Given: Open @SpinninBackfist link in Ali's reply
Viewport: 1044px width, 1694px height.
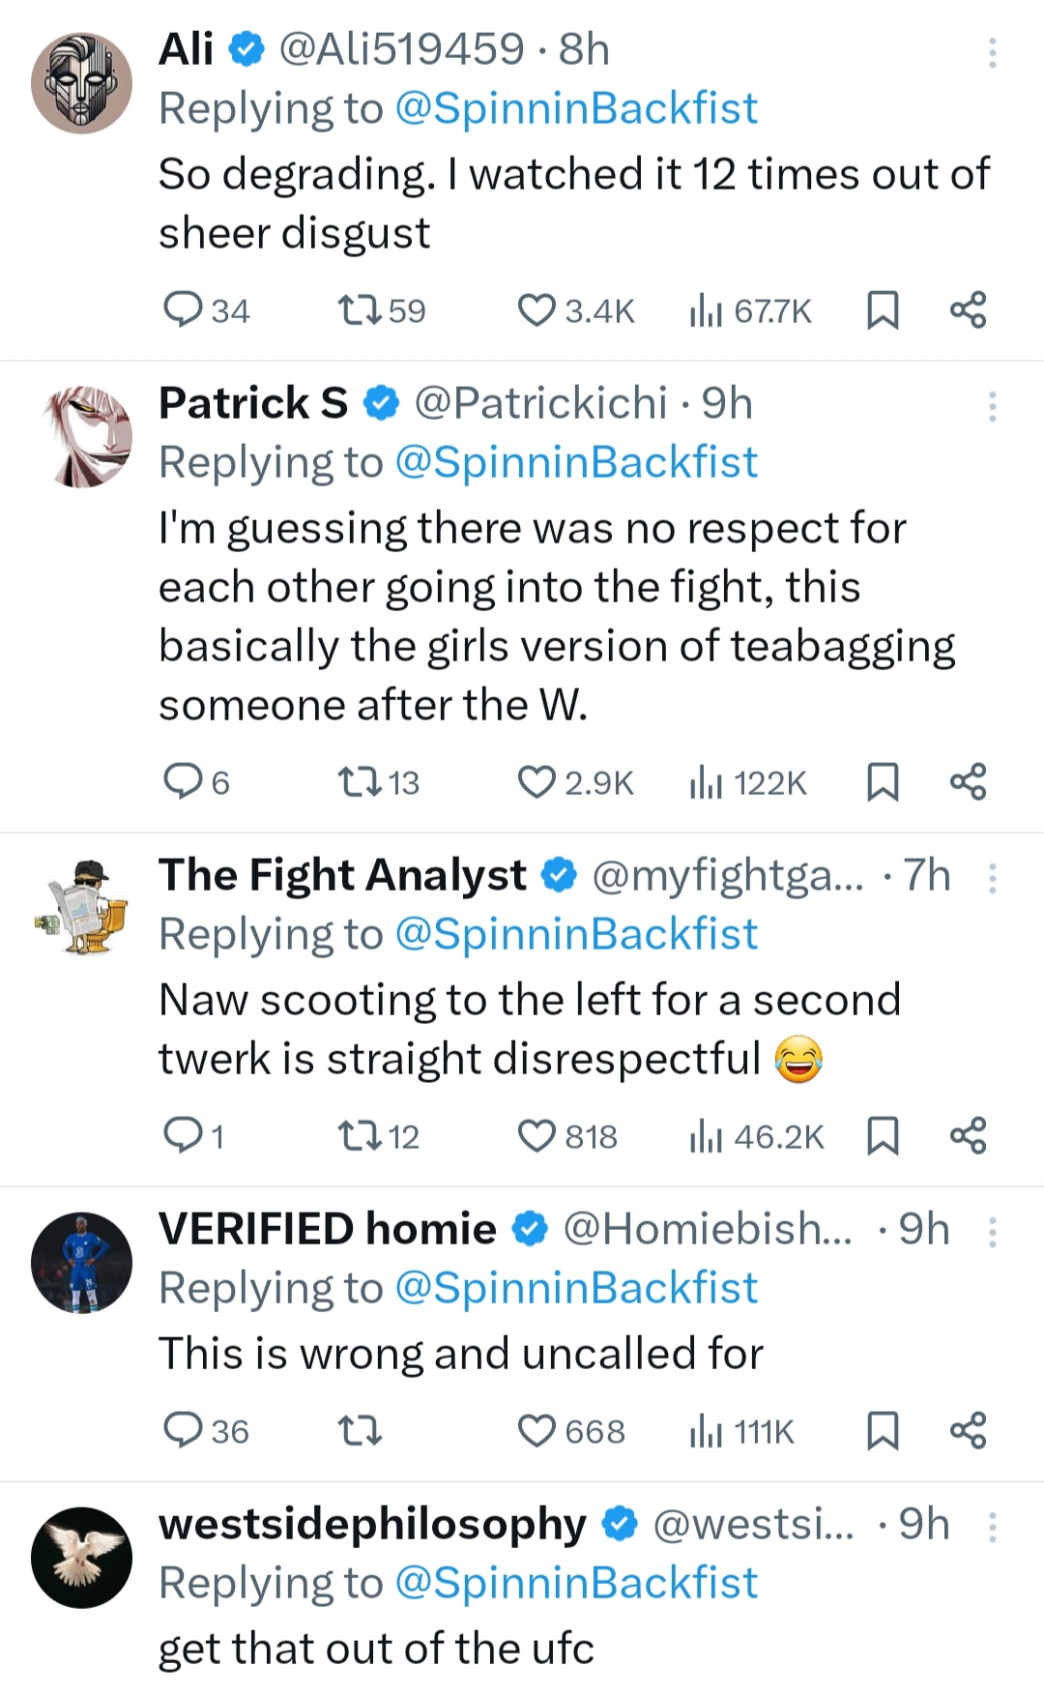Looking at the screenshot, I should coord(576,108).
